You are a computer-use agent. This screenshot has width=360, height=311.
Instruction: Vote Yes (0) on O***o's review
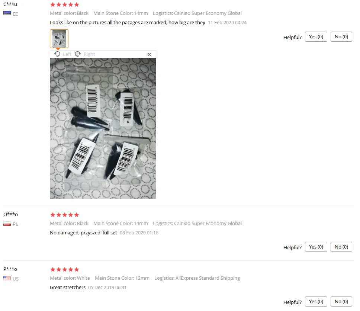(x=316, y=247)
